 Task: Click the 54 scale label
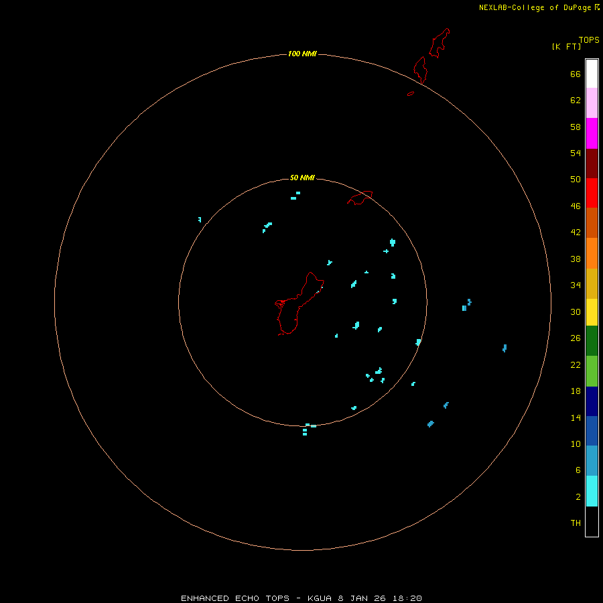[x=576, y=153]
